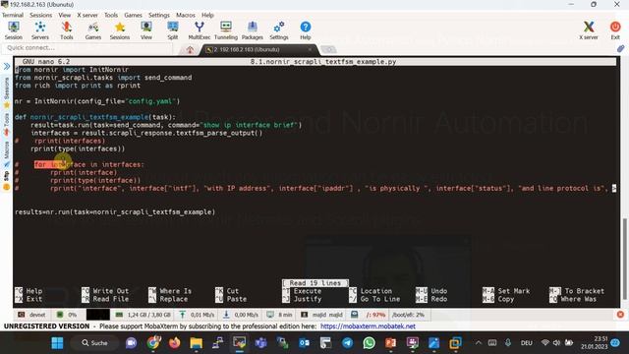Open the Sessions menu

tap(40, 15)
